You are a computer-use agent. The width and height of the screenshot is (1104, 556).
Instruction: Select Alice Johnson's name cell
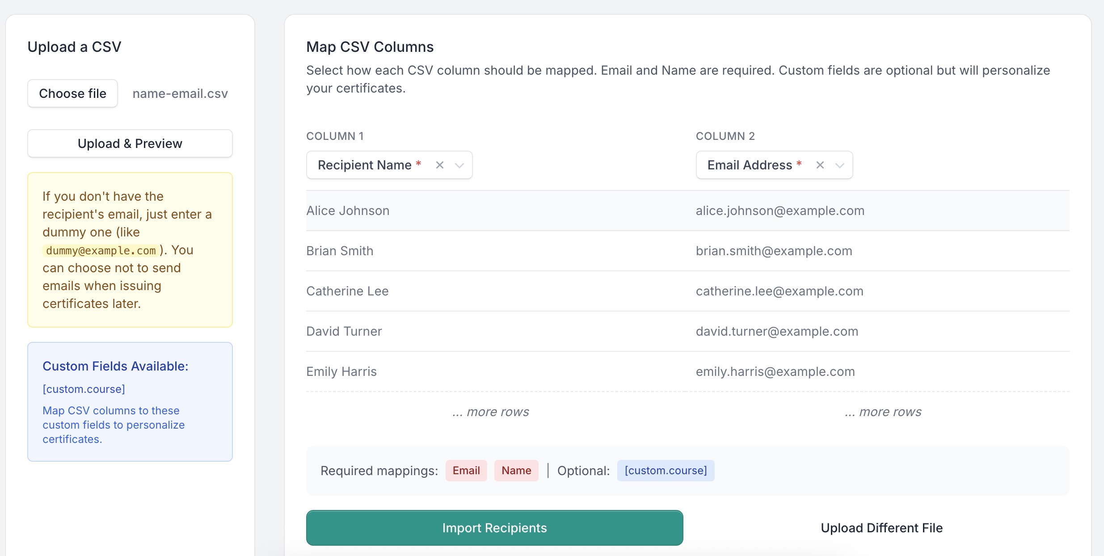[347, 210]
